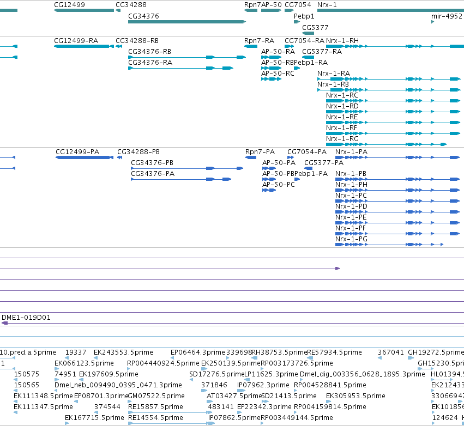Click EST EK243553.5prime
The image size is (464, 426).
(x=123, y=352)
